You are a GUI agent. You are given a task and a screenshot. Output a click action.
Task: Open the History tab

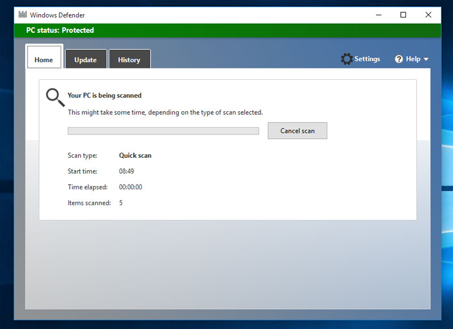click(130, 59)
